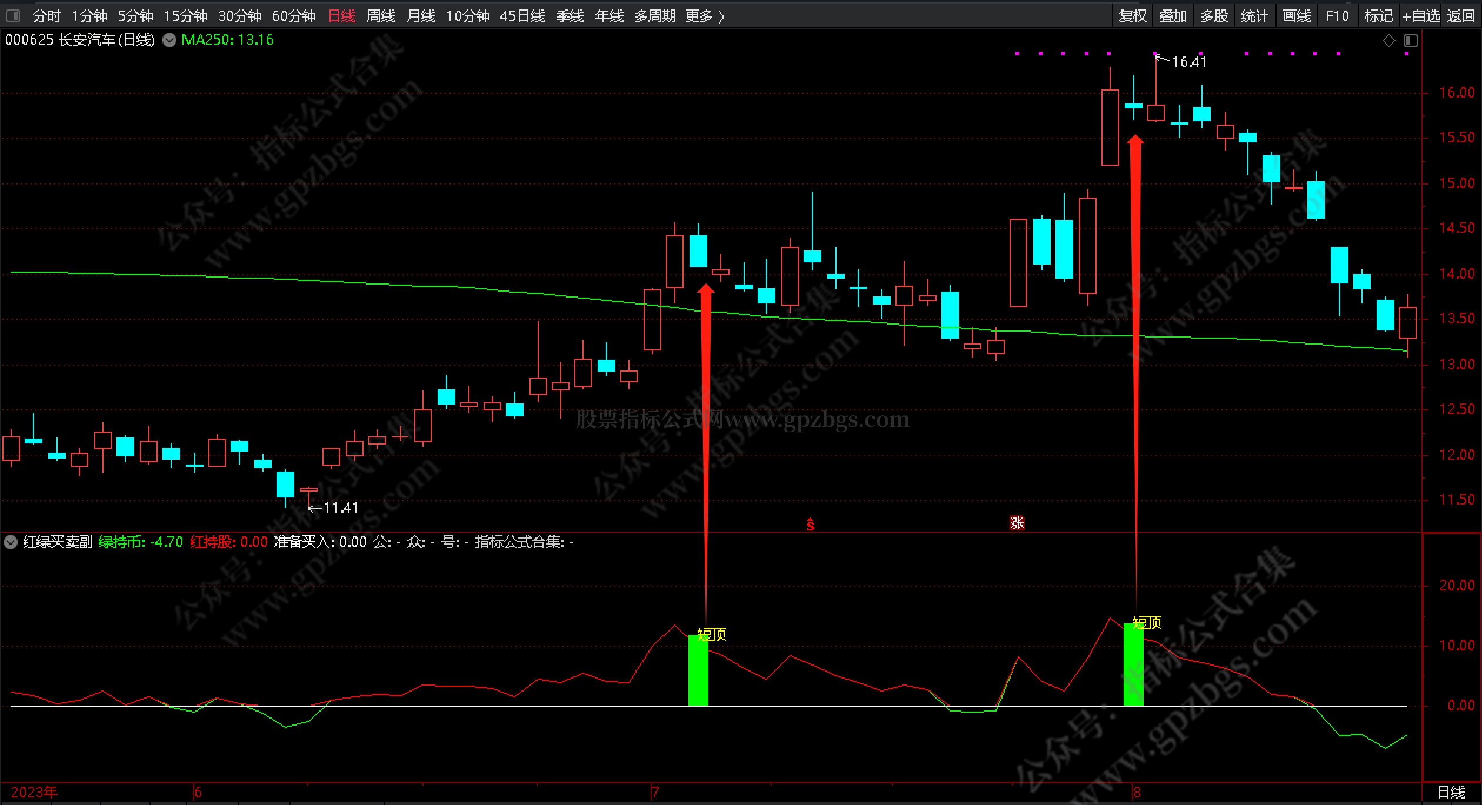Viewport: 1482px width, 805px height.
Task: Click the 11.41 low price label
Action: [341, 507]
